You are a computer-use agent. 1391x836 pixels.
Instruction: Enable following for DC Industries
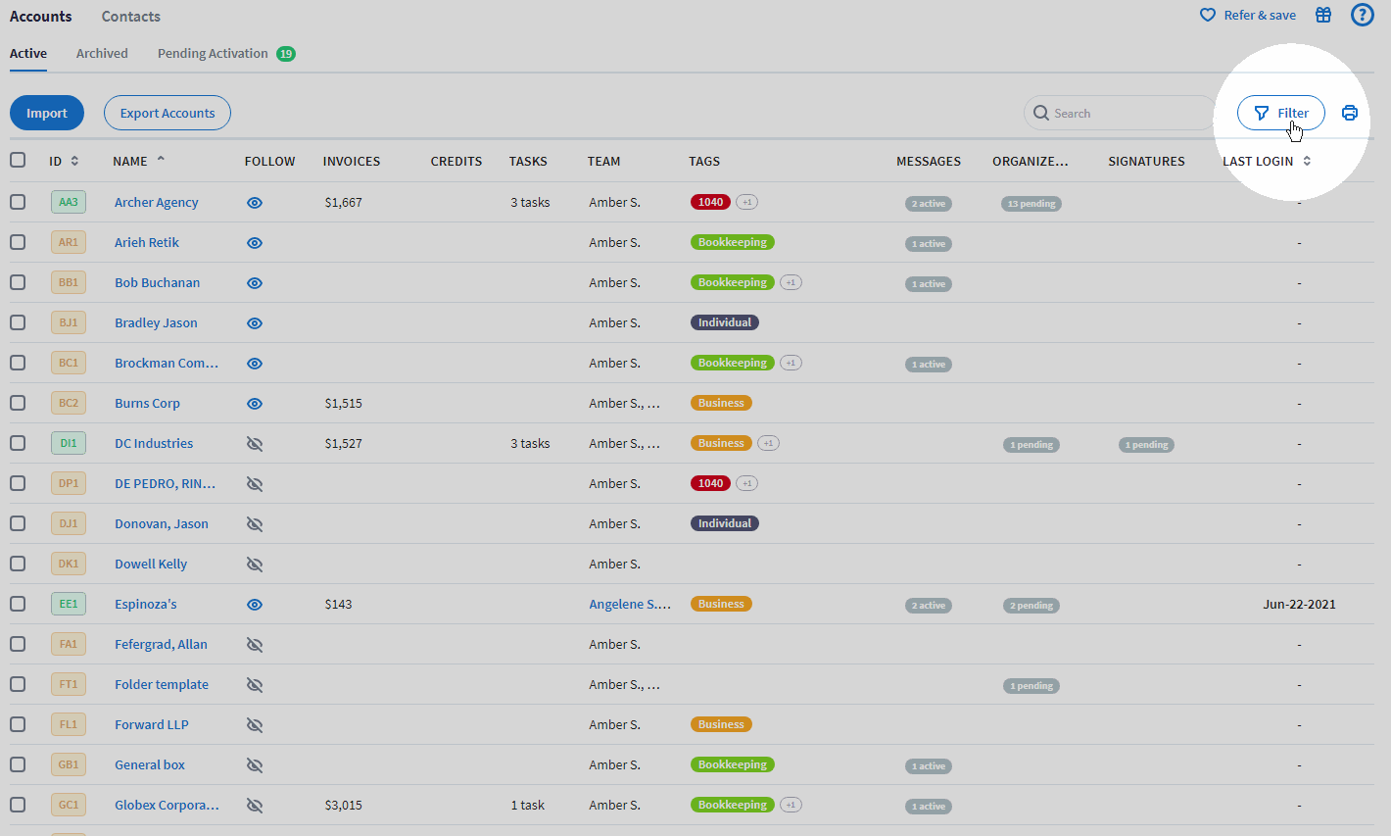tap(255, 443)
